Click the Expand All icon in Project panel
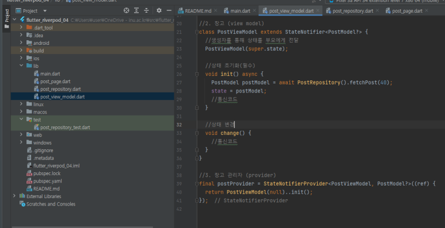 point(136,11)
